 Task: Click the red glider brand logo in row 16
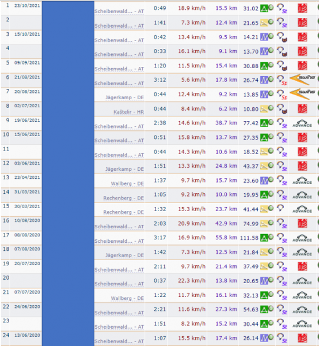coord(302,224)
